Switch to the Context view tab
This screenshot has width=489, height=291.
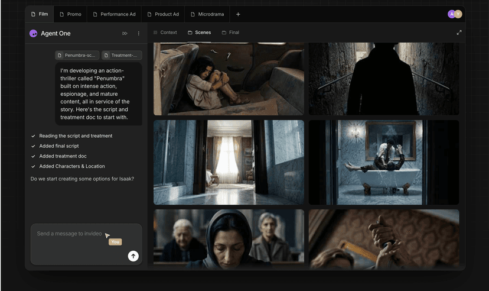[x=165, y=33]
